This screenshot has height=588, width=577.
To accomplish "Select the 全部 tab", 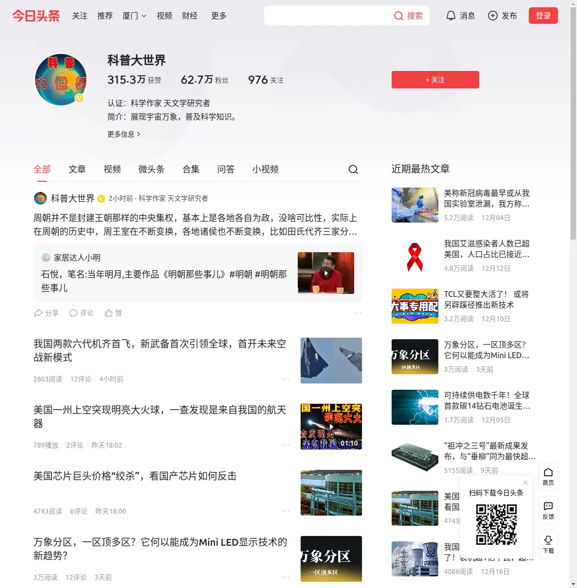I will pyautogui.click(x=42, y=169).
